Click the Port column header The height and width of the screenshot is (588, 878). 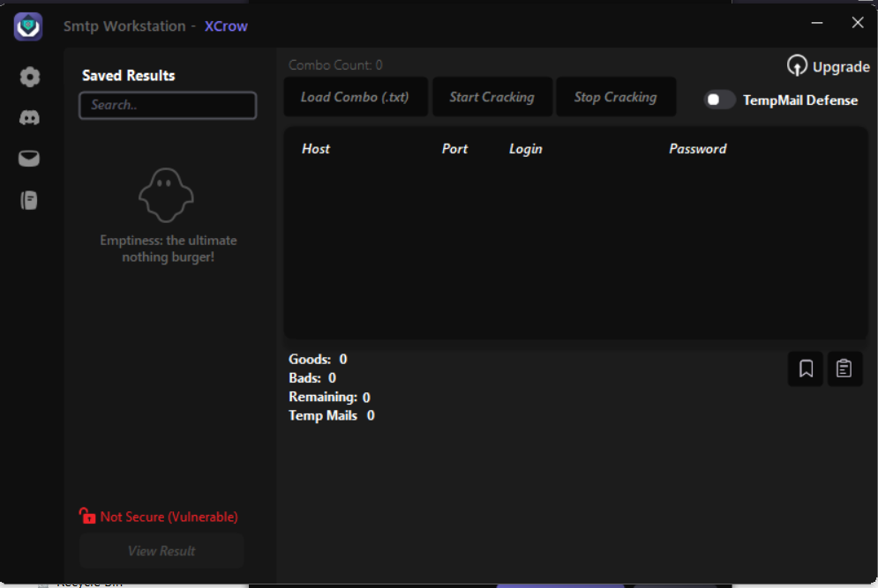(454, 149)
